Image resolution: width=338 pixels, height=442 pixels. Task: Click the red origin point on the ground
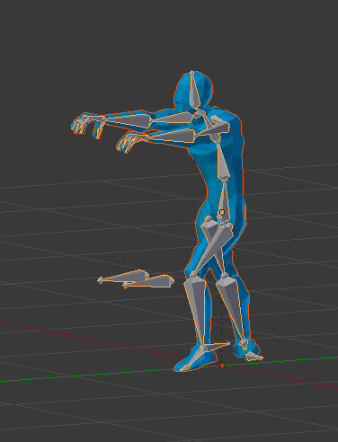coord(222,366)
